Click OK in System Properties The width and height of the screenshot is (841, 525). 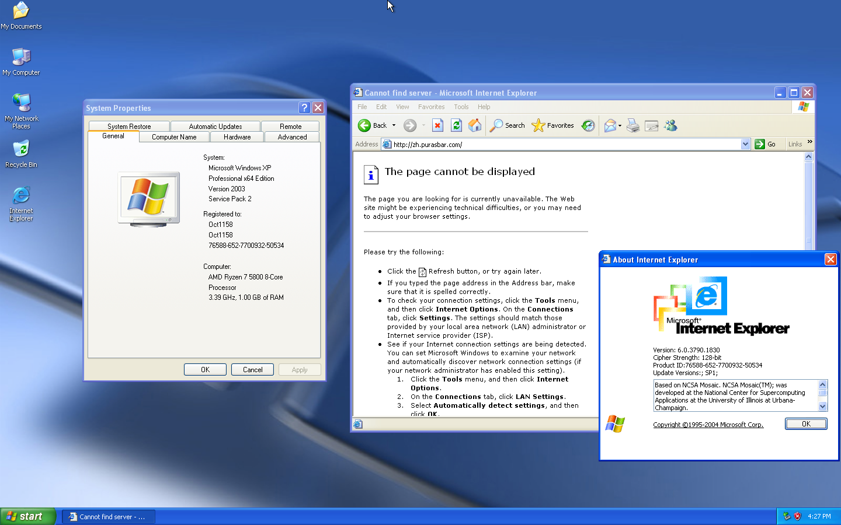[x=205, y=369]
